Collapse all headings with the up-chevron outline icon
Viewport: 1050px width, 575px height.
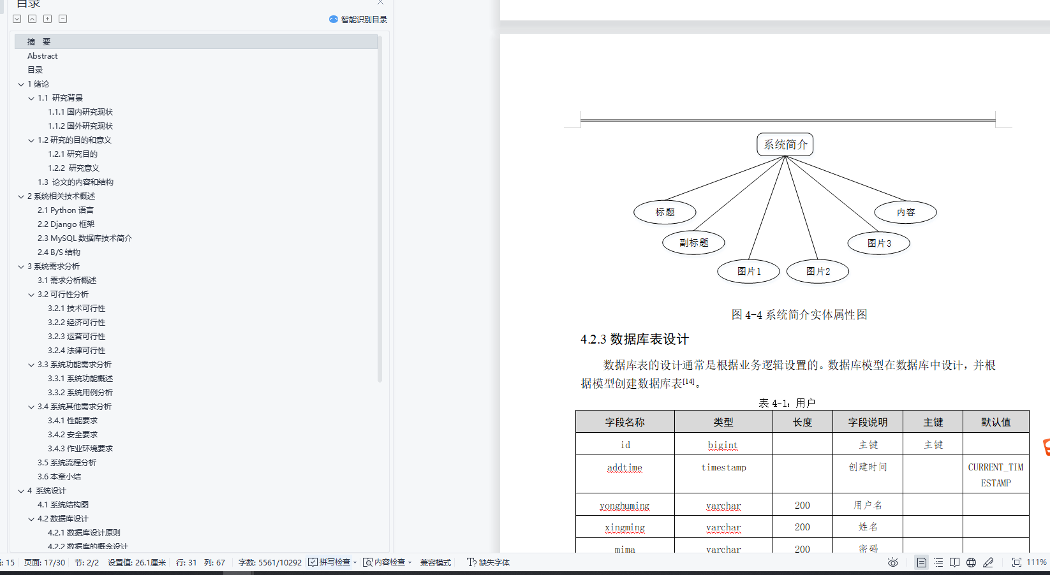pyautogui.click(x=32, y=19)
